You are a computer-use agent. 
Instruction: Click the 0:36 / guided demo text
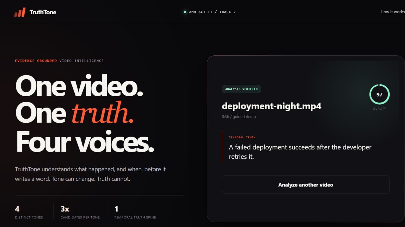pyautogui.click(x=239, y=117)
